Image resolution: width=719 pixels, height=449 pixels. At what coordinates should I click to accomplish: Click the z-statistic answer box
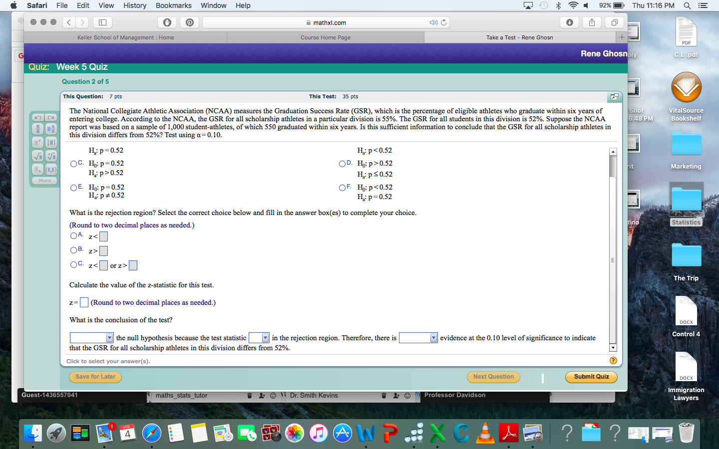84,302
